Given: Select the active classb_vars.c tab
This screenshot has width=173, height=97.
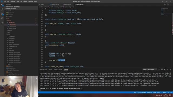Looking at the screenshot, I should [80, 4].
